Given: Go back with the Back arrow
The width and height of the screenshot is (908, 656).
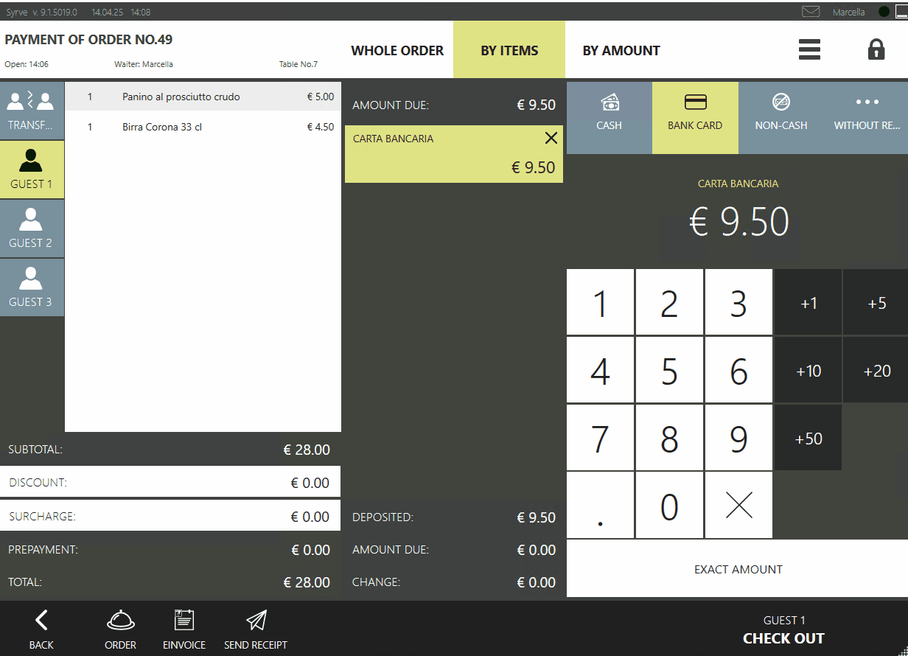Looking at the screenshot, I should tap(41, 629).
